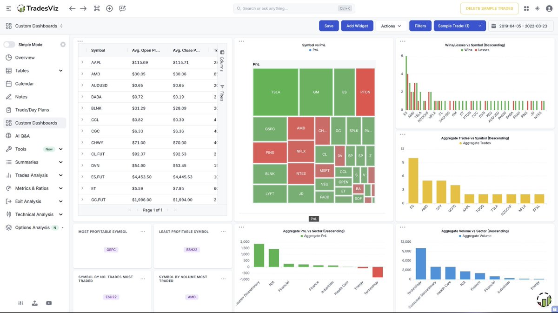Toggle the Wins legend series
558x313 pixels.
tap(466, 50)
